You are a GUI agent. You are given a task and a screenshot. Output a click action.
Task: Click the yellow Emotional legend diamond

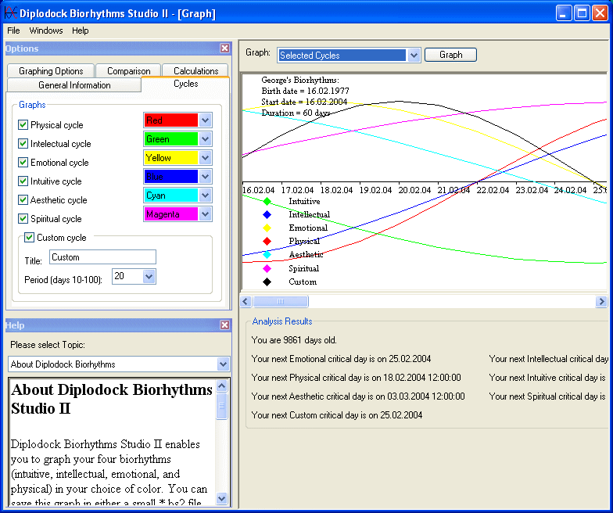[x=267, y=228]
